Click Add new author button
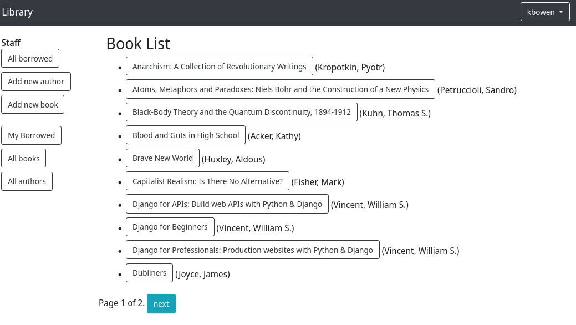Image resolution: width=576 pixels, height=325 pixels. [x=36, y=82]
